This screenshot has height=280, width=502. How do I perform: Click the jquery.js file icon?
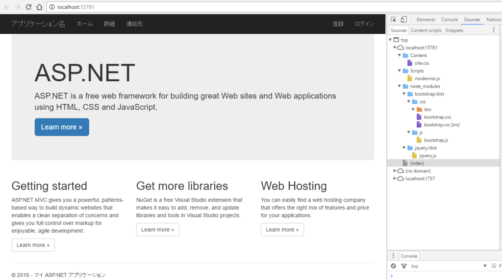pyautogui.click(x=415, y=155)
